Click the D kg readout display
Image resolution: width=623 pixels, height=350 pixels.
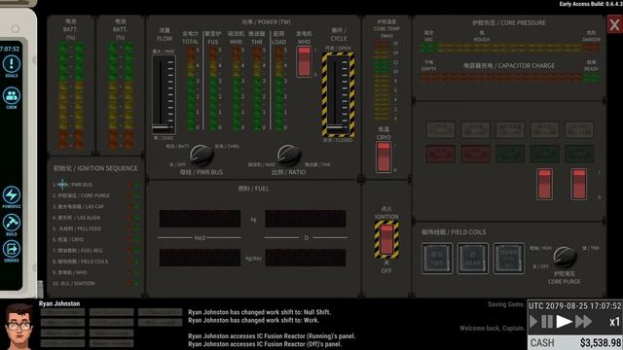[x=306, y=219]
